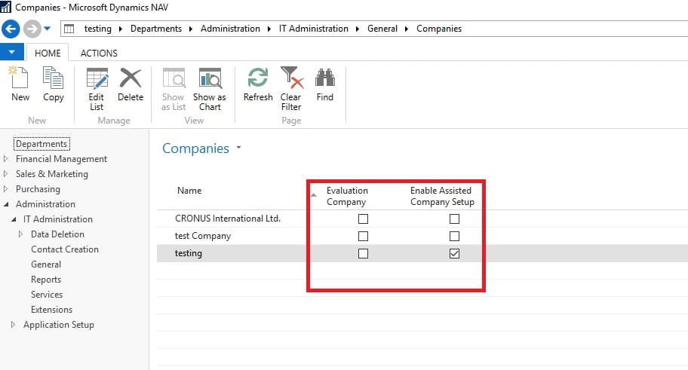
Task: Expand Application Setup tree node
Action: click(13, 324)
